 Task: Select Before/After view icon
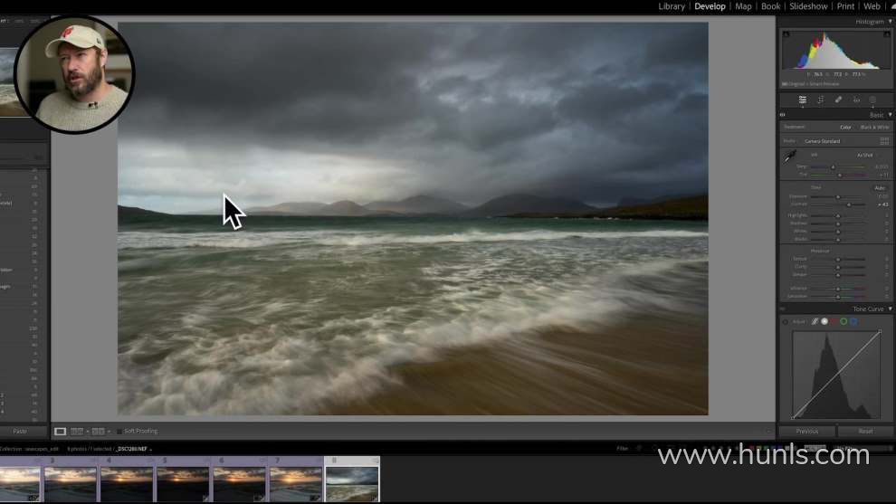(x=98, y=432)
